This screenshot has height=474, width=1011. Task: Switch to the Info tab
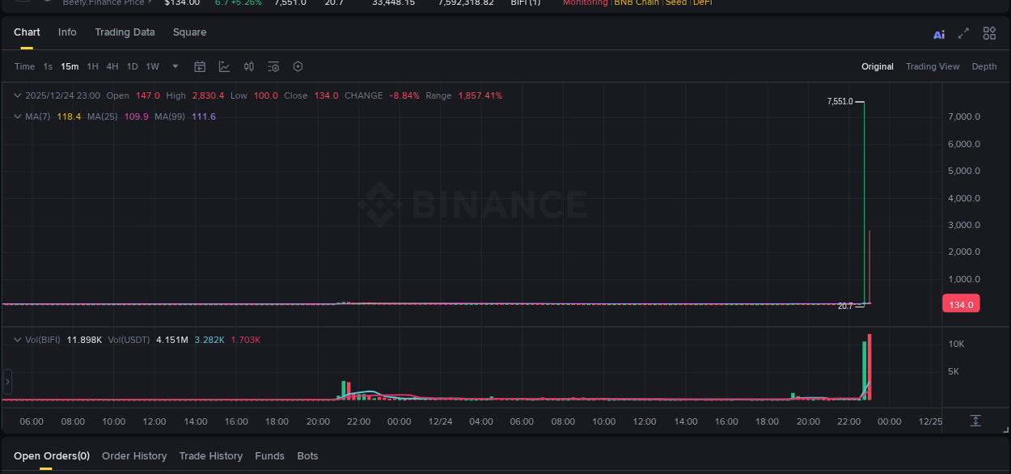tap(67, 32)
